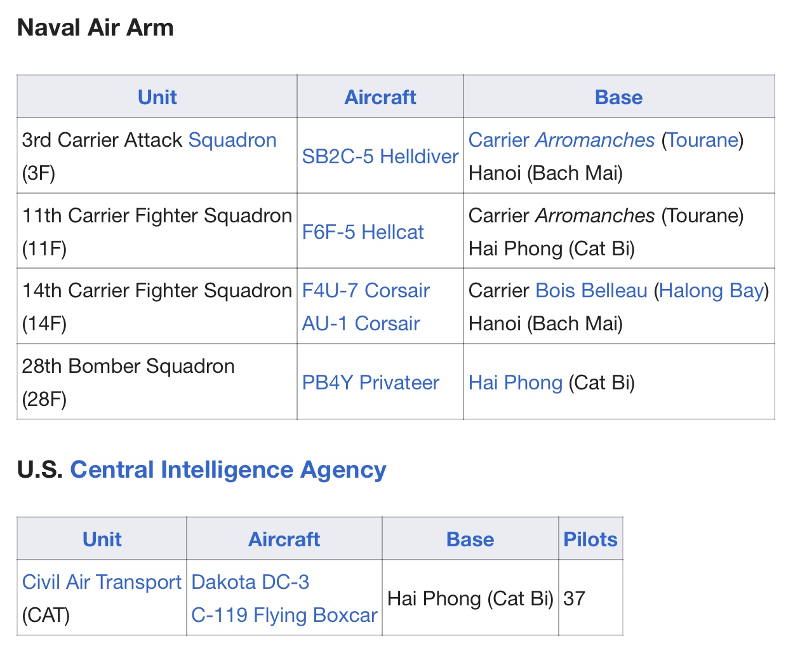The height and width of the screenshot is (653, 793).
Task: Open the Civil Air Transport link
Action: [102, 582]
